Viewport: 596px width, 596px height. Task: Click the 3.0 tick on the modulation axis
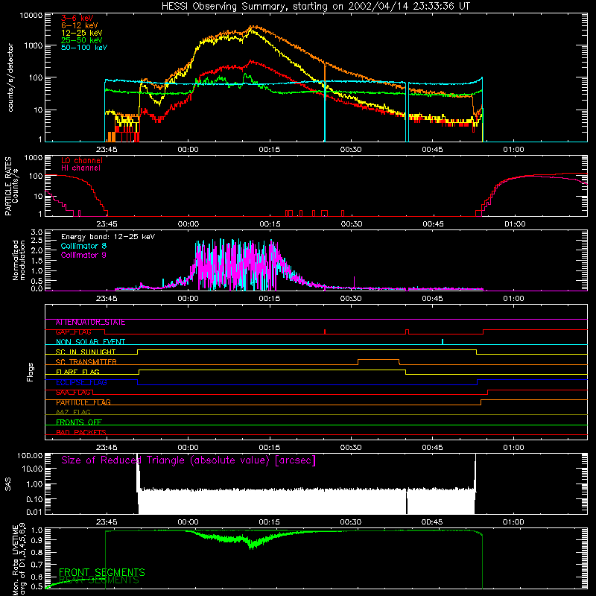[x=37, y=232]
